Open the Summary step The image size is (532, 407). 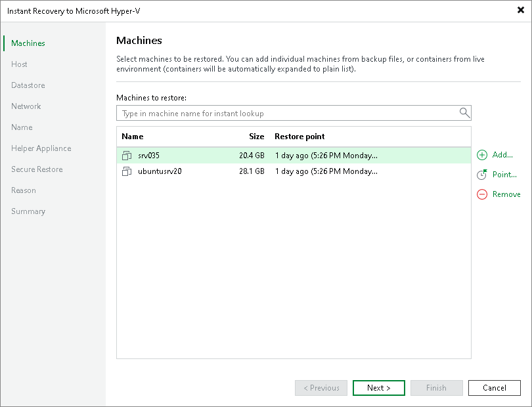pos(28,211)
